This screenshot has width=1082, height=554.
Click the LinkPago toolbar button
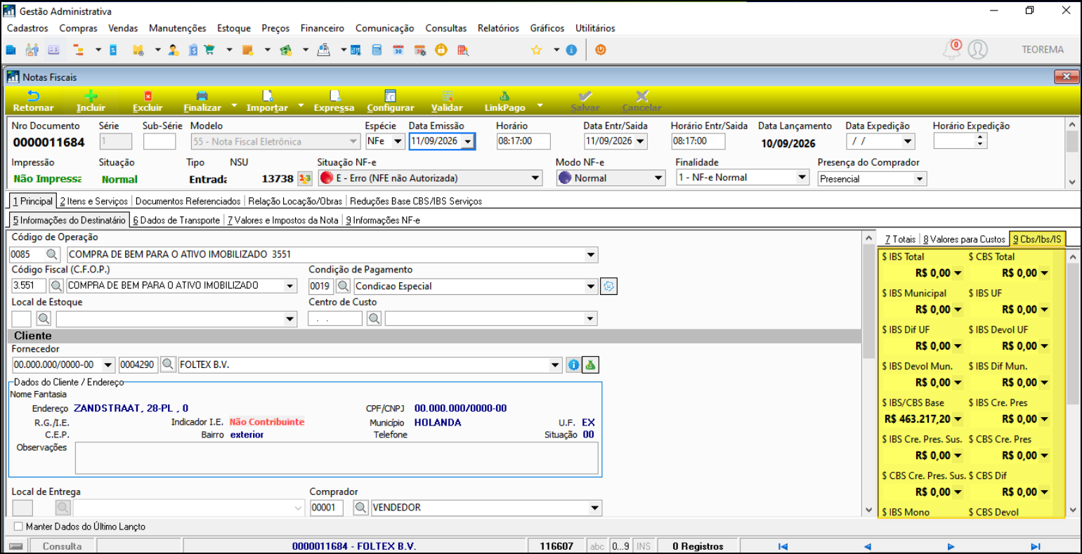coord(504,101)
